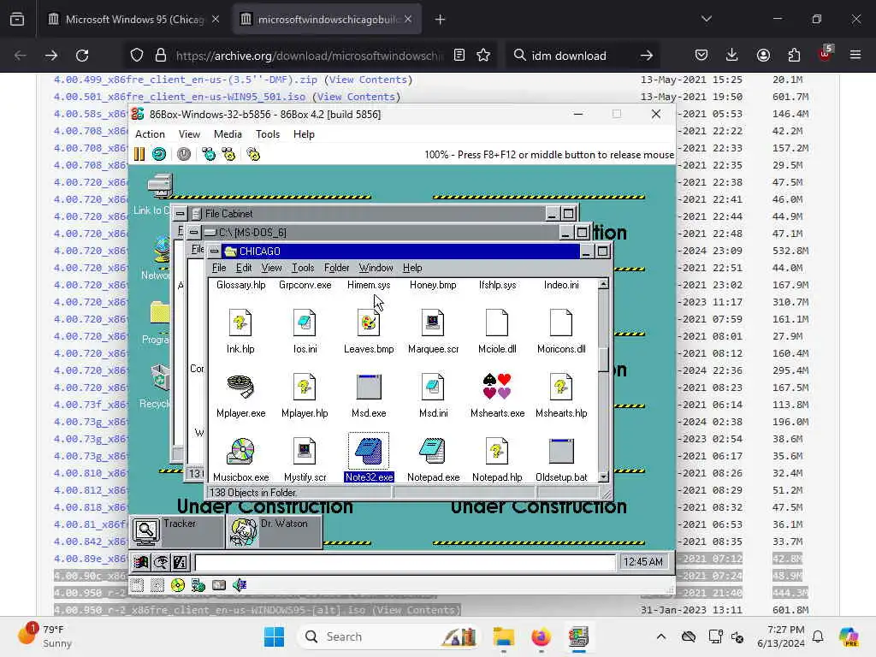Open 86Box machine settings gear icon
This screenshot has width=876, height=657.
253,154
